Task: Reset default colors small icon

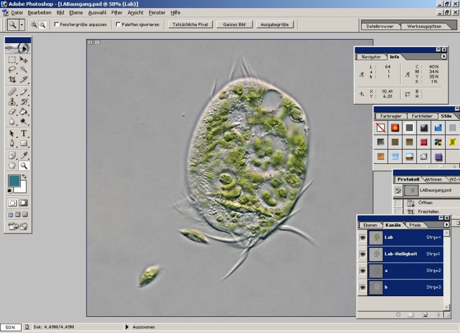Action: [x=10, y=191]
